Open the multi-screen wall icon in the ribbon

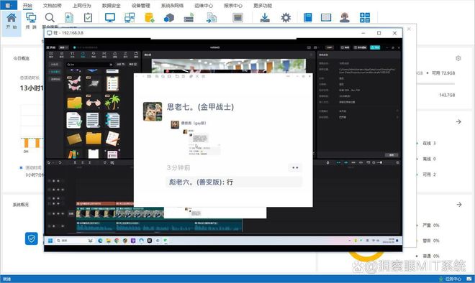pyautogui.click(x=130, y=18)
